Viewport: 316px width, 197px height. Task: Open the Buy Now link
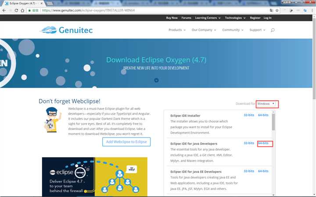click(x=172, y=18)
